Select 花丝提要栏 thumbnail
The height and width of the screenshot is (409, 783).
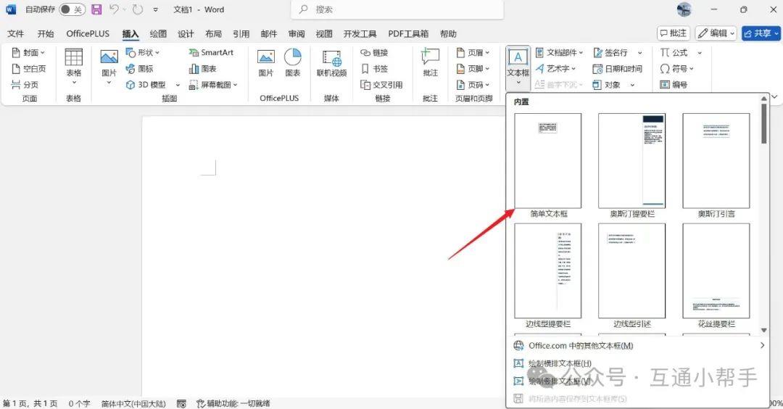tap(716, 270)
